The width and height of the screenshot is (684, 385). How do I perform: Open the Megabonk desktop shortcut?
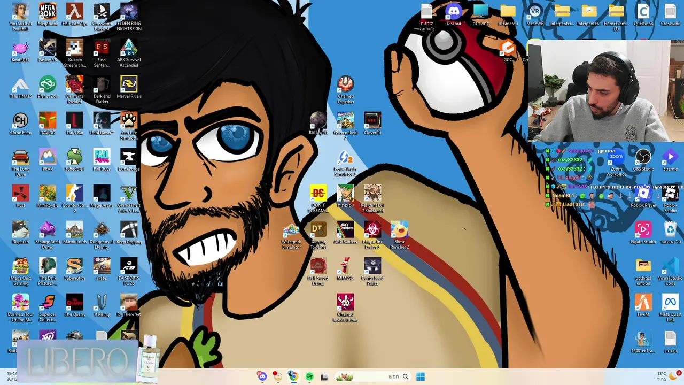point(48,16)
